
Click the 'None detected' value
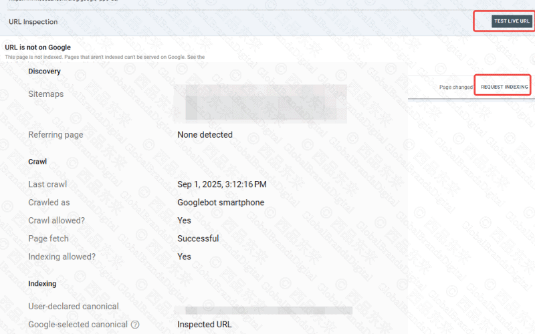pos(205,135)
